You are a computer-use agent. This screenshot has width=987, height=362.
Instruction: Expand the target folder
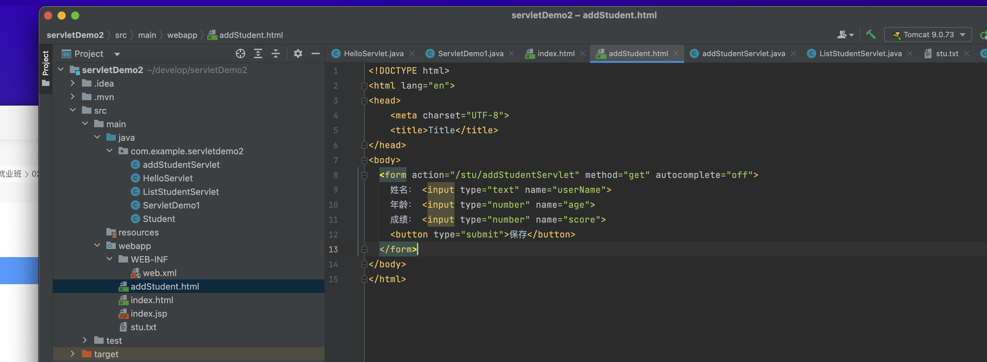[73, 354]
